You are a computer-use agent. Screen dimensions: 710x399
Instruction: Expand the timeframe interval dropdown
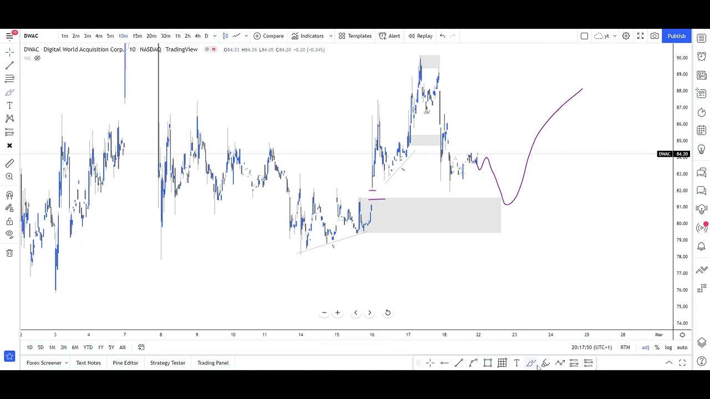215,36
